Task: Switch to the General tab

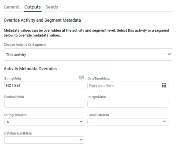Action: [12, 7]
